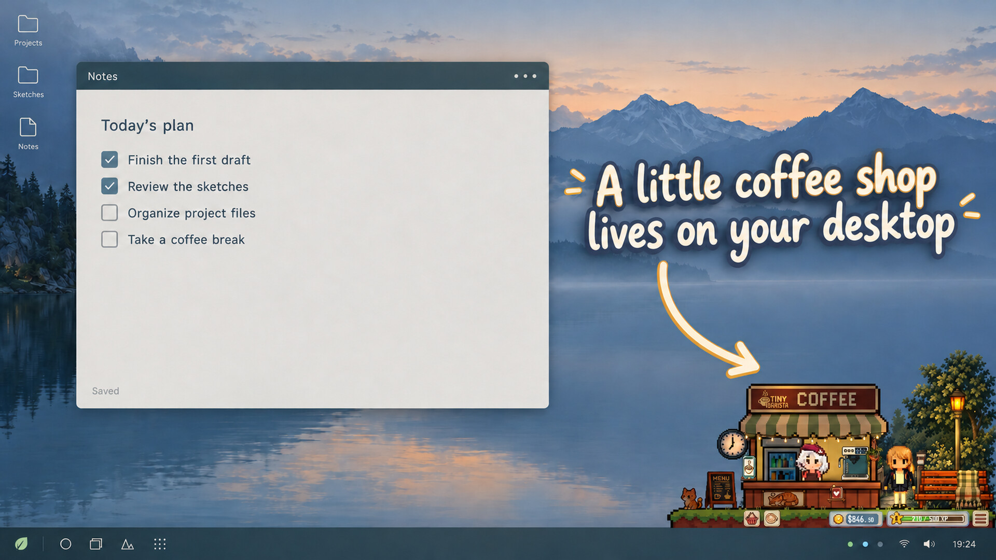Viewport: 996px width, 560px height.
Task: Click the orange cat beside menu board
Action: (691, 498)
